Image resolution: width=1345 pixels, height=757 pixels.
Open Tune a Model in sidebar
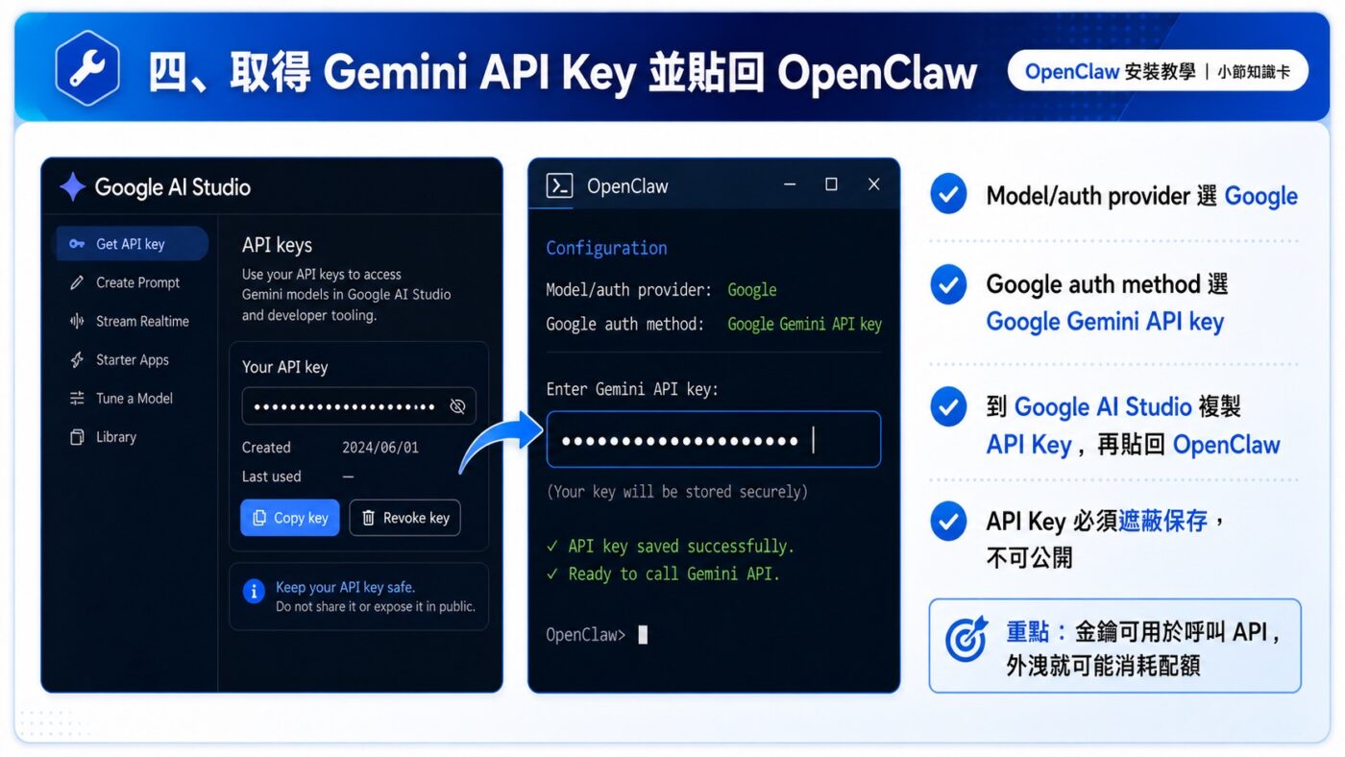pos(134,398)
